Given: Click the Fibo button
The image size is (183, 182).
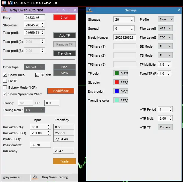Looking at the screenshot, I should pos(64,67).
